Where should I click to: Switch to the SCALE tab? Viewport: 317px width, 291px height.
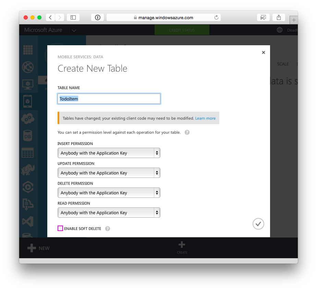[283, 64]
